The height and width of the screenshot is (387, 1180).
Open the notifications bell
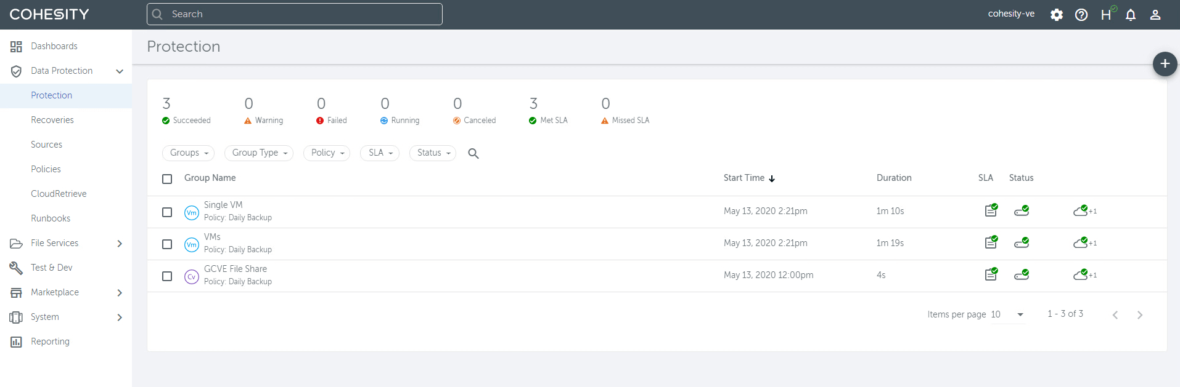pos(1131,15)
